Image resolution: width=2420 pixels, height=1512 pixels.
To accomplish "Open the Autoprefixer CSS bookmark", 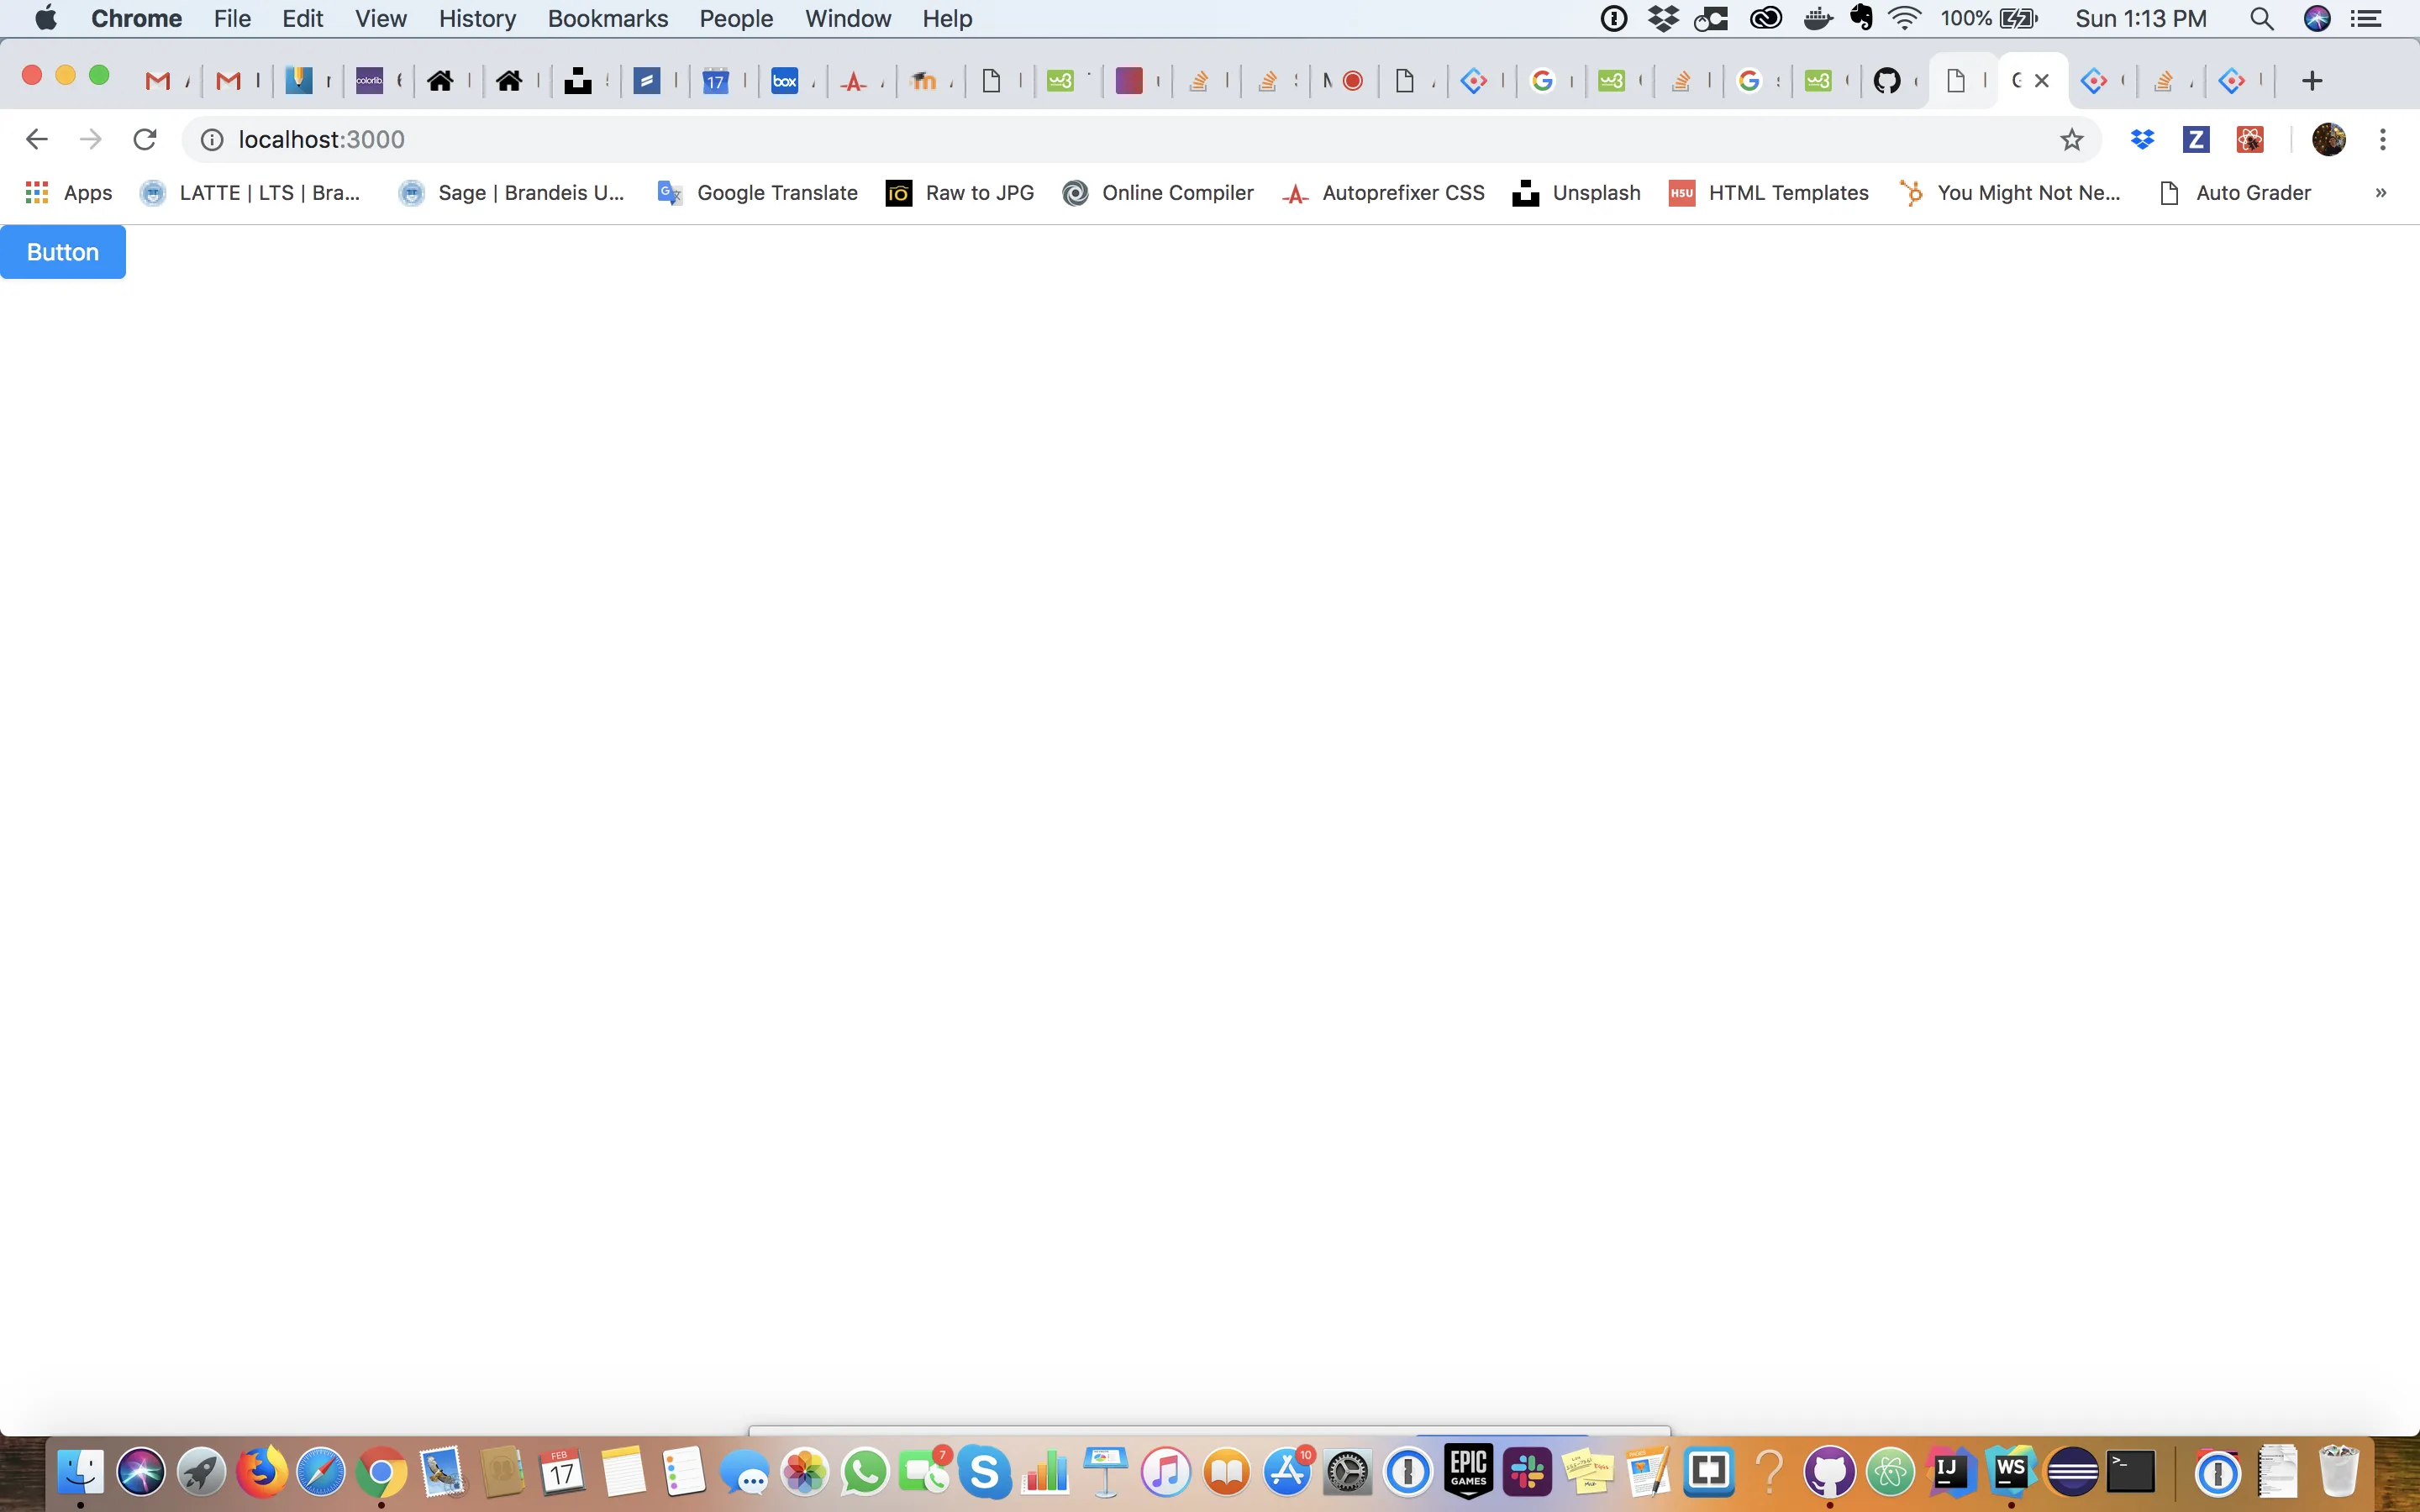I will pos(1383,193).
